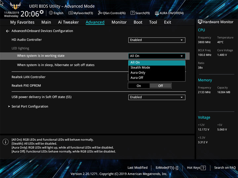238x178 pixels.
Task: Switch to Main tab
Action: coord(46,22)
